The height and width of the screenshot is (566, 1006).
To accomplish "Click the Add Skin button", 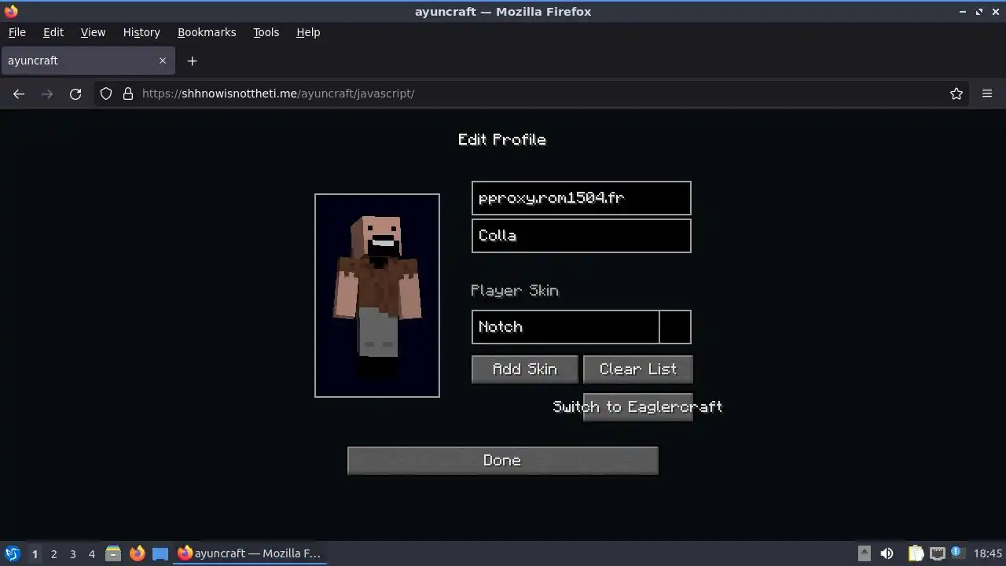I will (x=525, y=369).
